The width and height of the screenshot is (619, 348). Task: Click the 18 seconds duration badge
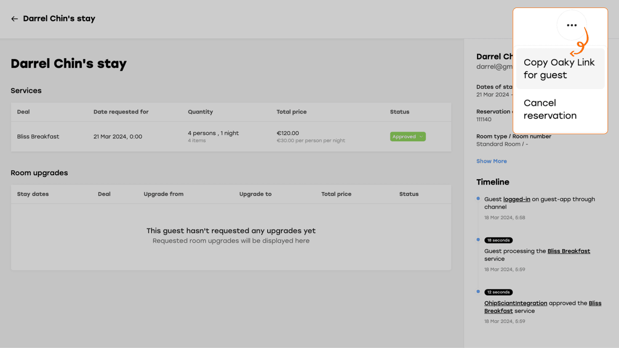click(x=499, y=240)
